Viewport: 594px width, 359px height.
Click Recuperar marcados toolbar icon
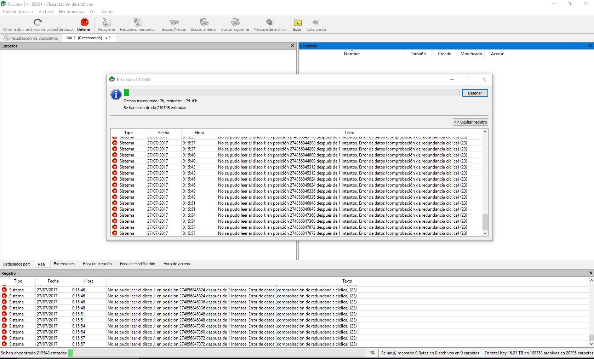tap(138, 23)
